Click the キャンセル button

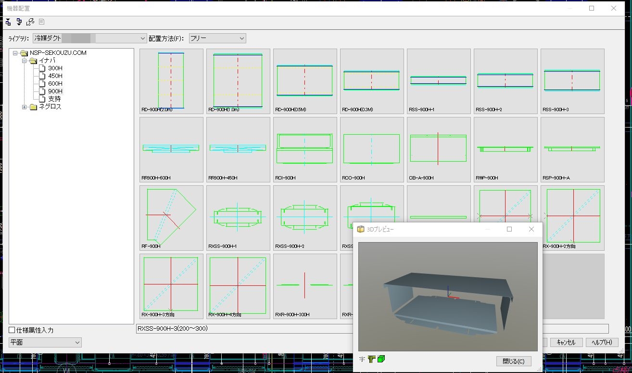566,342
